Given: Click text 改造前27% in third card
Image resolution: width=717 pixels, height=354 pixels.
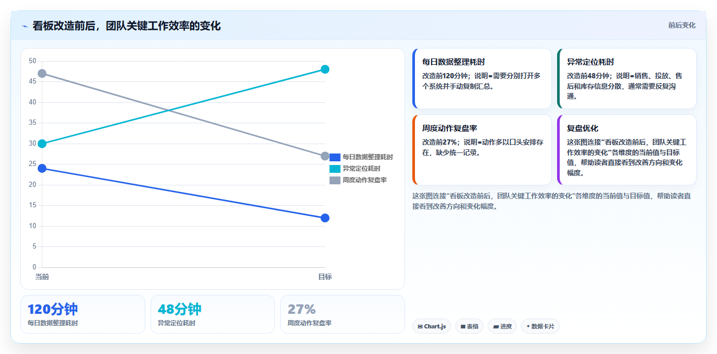Looking at the screenshot, I should click(x=440, y=142).
